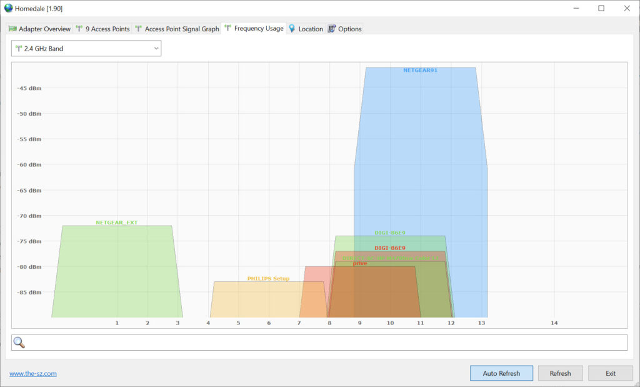Image resolution: width=640 pixels, height=387 pixels.
Task: Switch to the 9 Access Points tab
Action: click(103, 29)
